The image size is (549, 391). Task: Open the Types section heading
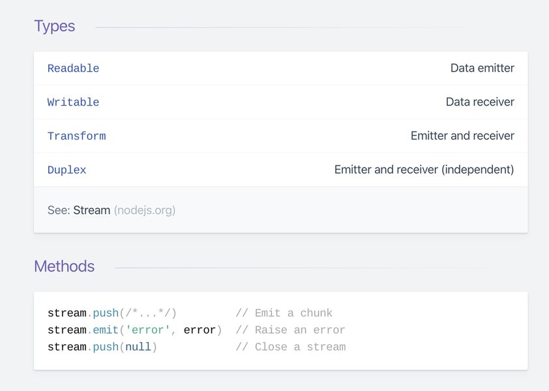(x=55, y=26)
